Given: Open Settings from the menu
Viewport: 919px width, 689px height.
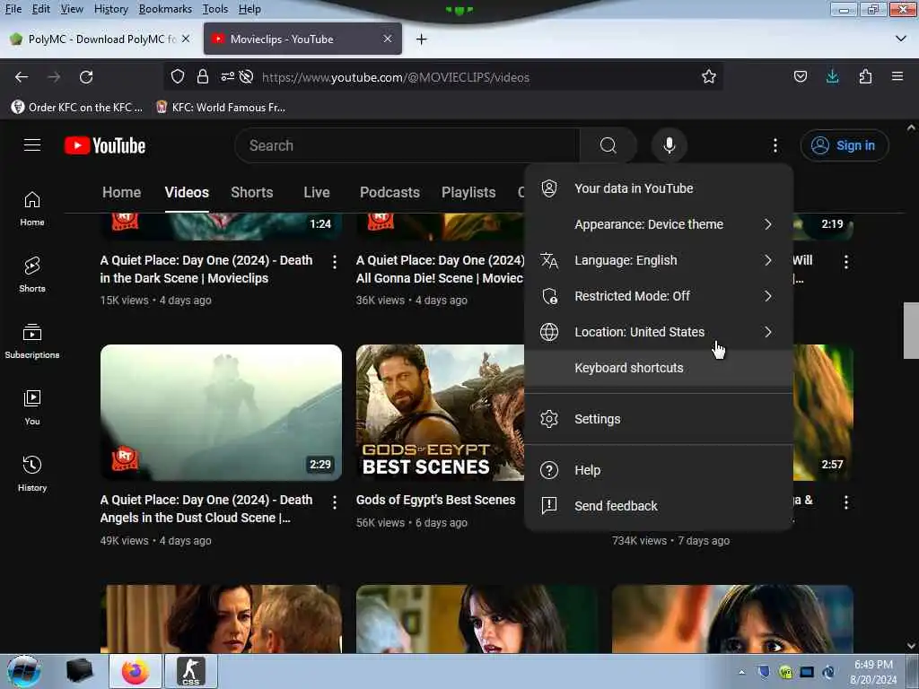Looking at the screenshot, I should (x=659, y=419).
